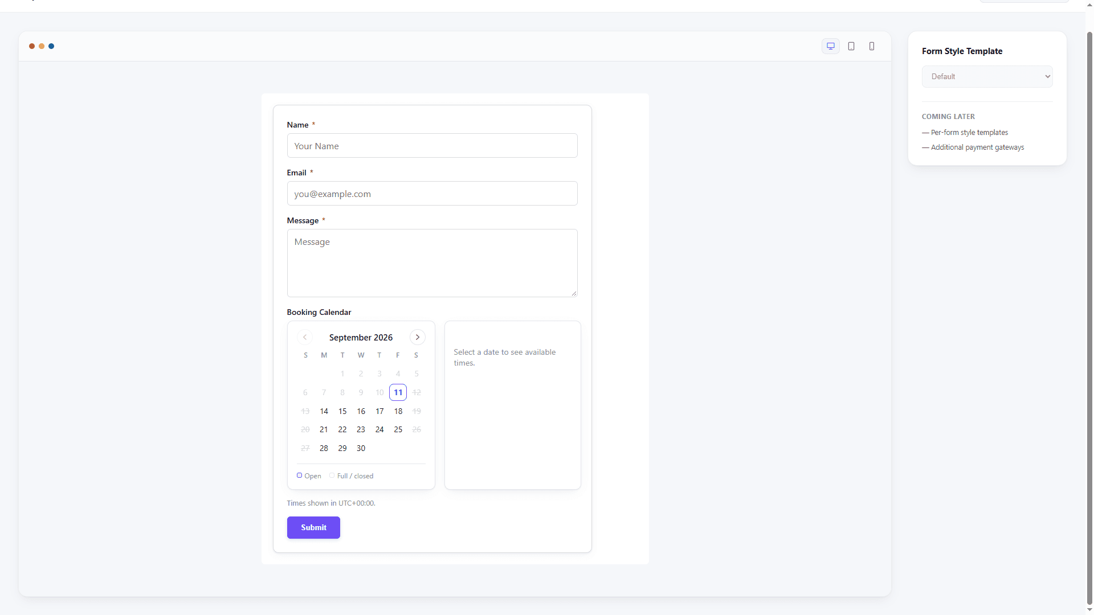The height and width of the screenshot is (615, 1094).
Task: Switch to mobile phone preview mode
Action: click(x=872, y=46)
